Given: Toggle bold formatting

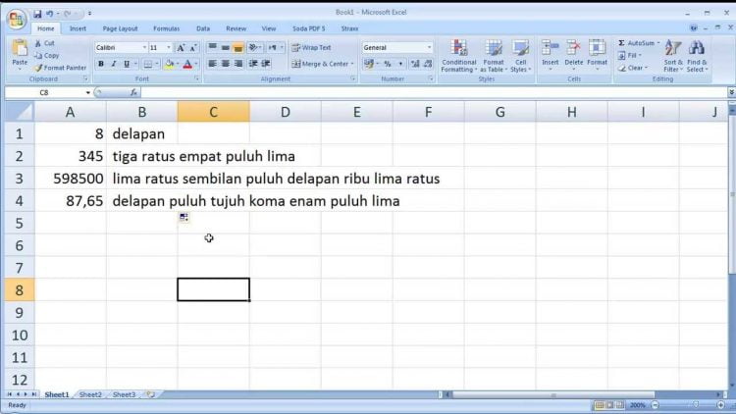Looking at the screenshot, I should (x=100, y=64).
